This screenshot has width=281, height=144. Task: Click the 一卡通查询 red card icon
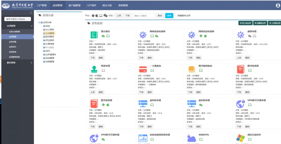tap(143, 69)
